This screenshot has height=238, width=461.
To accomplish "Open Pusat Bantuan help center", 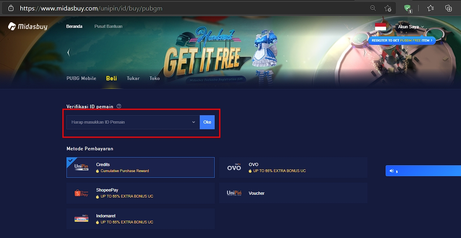I will pos(109,26).
